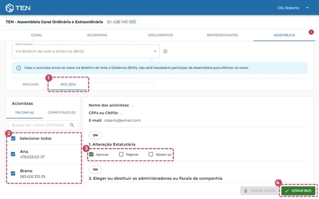Image resolution: width=319 pixels, height=199 pixels.
Task: Toggle ON switch for item 2 Eleger administradores
Action: [95, 169]
